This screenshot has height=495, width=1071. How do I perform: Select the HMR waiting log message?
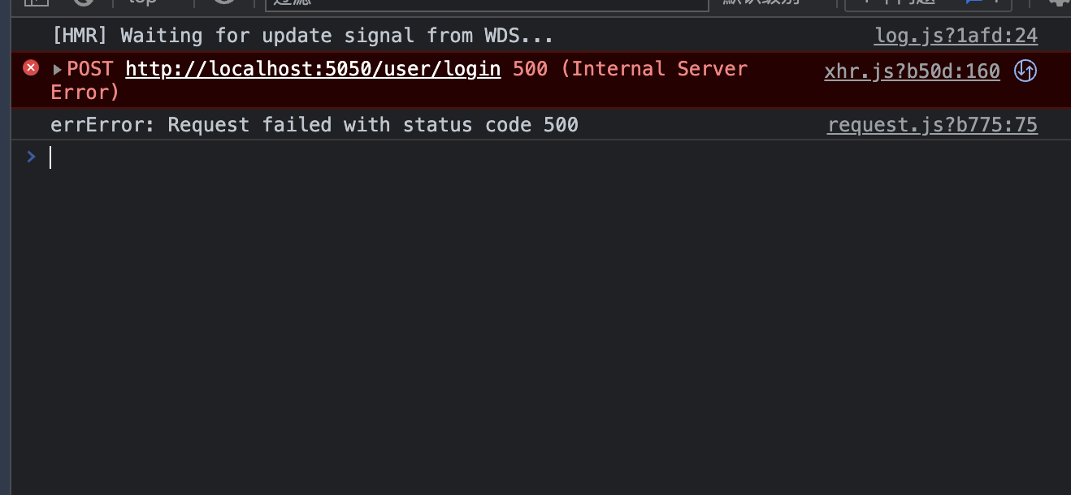pos(302,36)
